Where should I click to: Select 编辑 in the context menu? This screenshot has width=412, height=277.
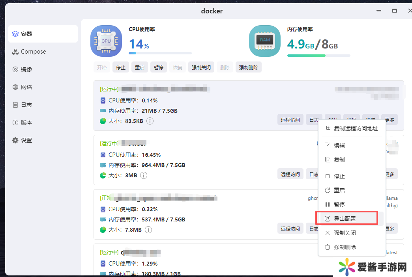pyautogui.click(x=339, y=145)
